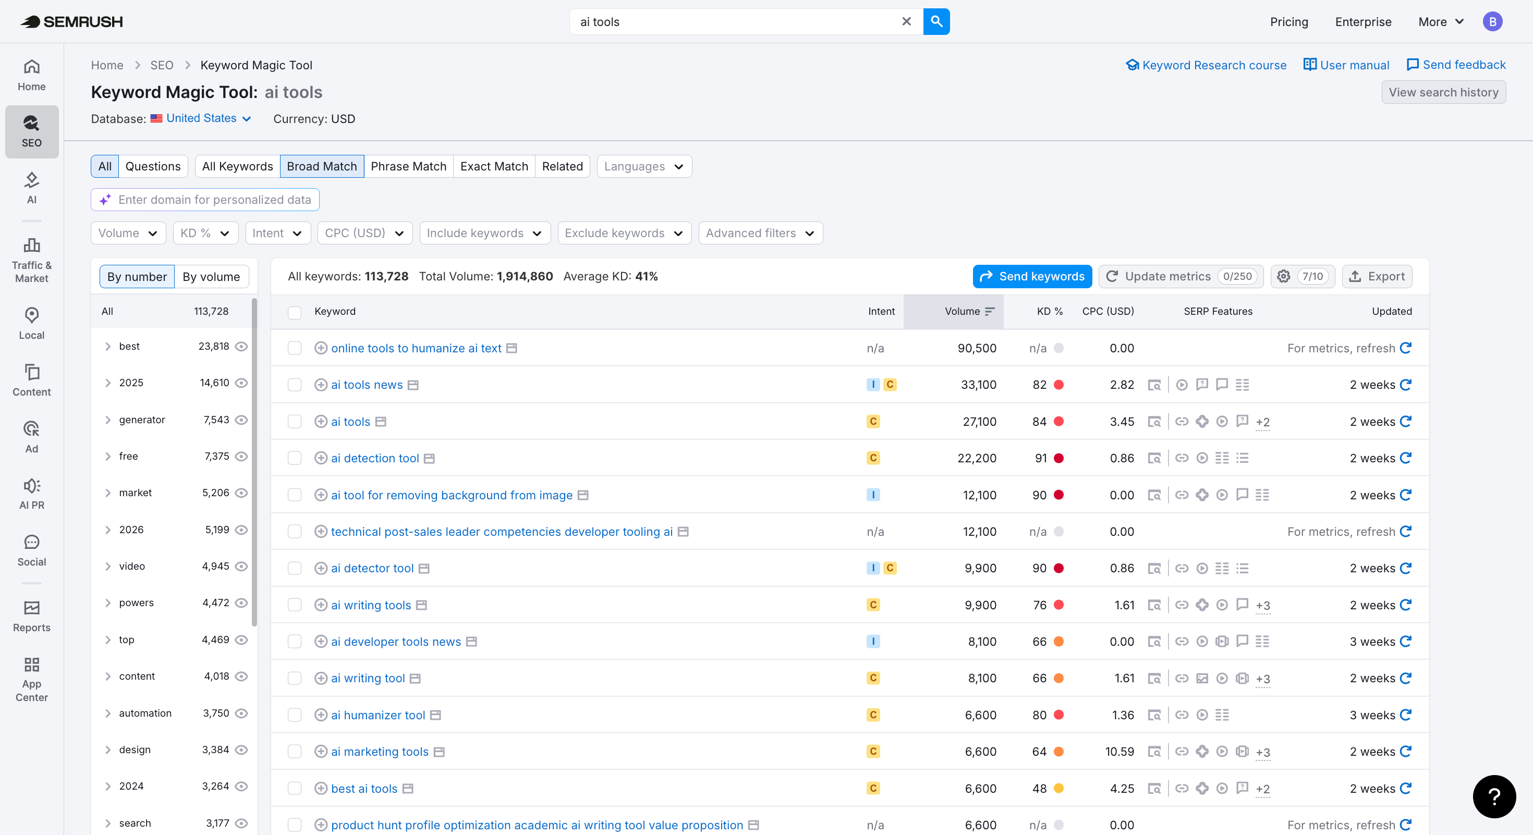Open SERP snapshot icon for 'ai detection tool'
The width and height of the screenshot is (1533, 835).
click(1153, 458)
